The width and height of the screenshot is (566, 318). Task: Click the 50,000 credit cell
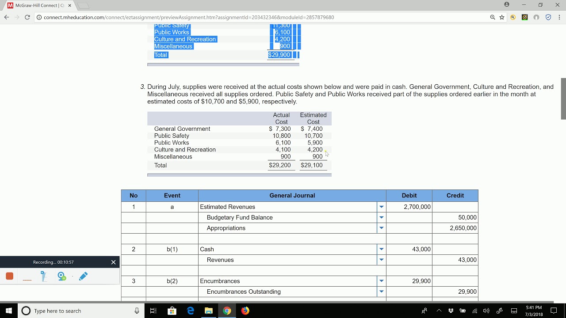coord(455,217)
